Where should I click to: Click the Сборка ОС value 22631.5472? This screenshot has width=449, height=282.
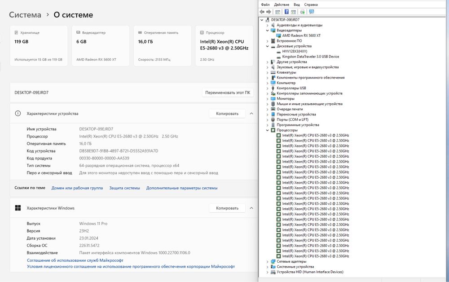pos(89,245)
